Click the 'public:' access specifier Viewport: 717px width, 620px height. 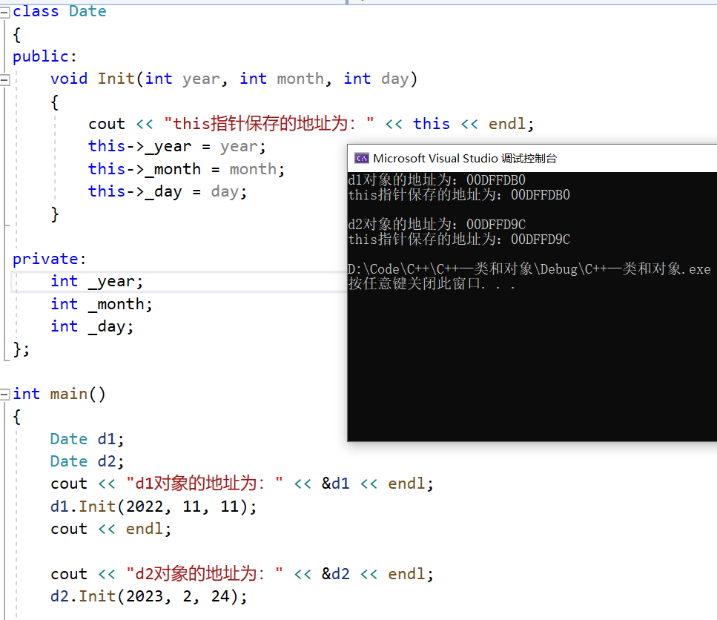tap(44, 56)
